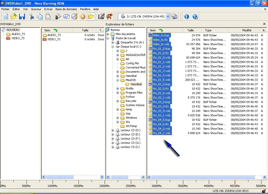
Task: Sort file explorer list by Type column
Action: click(x=214, y=30)
